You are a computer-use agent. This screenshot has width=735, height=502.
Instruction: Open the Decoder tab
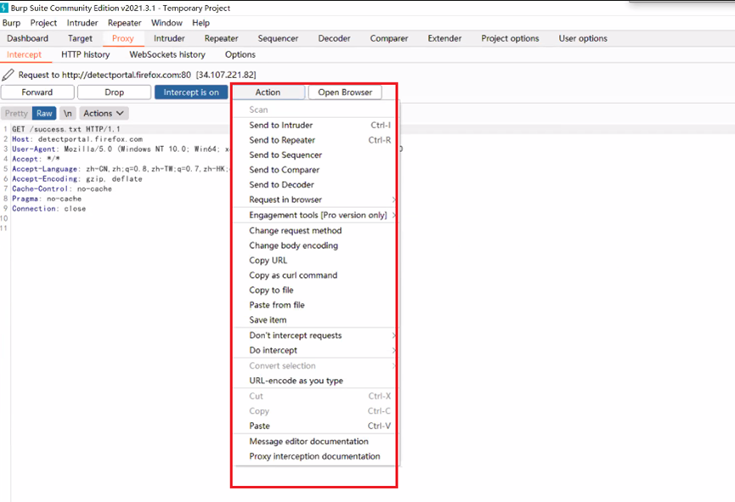[334, 38]
